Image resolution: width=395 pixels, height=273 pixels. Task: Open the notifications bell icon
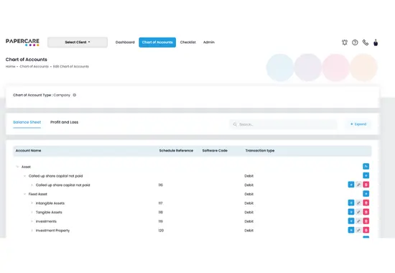(345, 42)
